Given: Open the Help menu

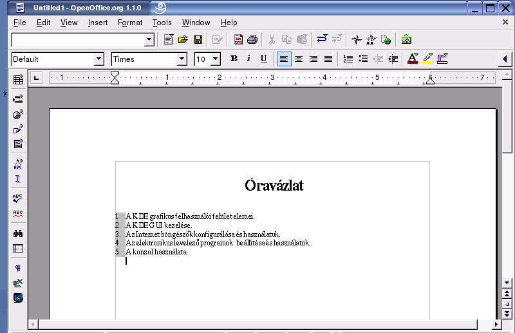Looking at the screenshot, I should tap(229, 23).
